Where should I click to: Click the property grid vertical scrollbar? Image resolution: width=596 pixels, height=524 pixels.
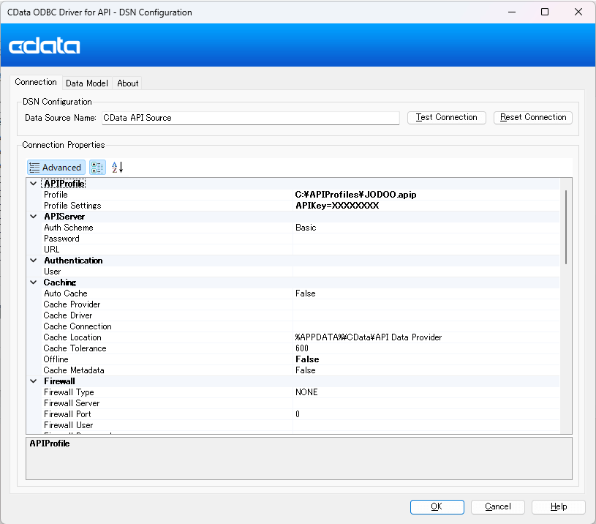pyautogui.click(x=566, y=227)
